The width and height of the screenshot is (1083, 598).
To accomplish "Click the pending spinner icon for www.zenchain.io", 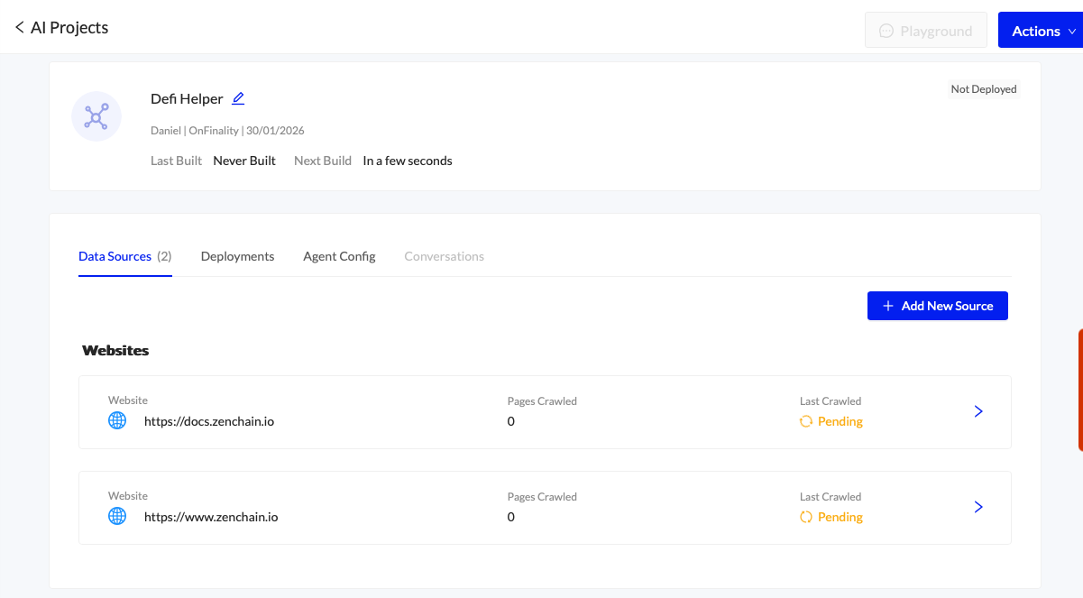I will click(x=806, y=517).
